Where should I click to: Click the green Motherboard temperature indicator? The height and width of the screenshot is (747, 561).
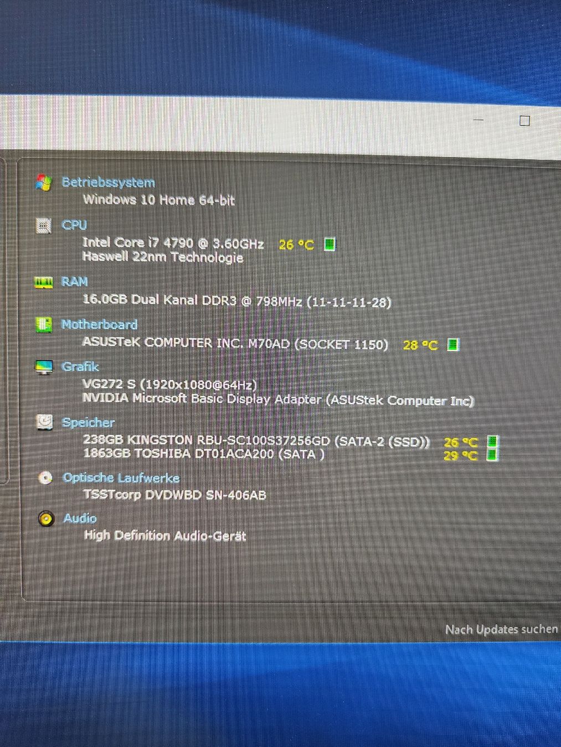click(x=453, y=345)
